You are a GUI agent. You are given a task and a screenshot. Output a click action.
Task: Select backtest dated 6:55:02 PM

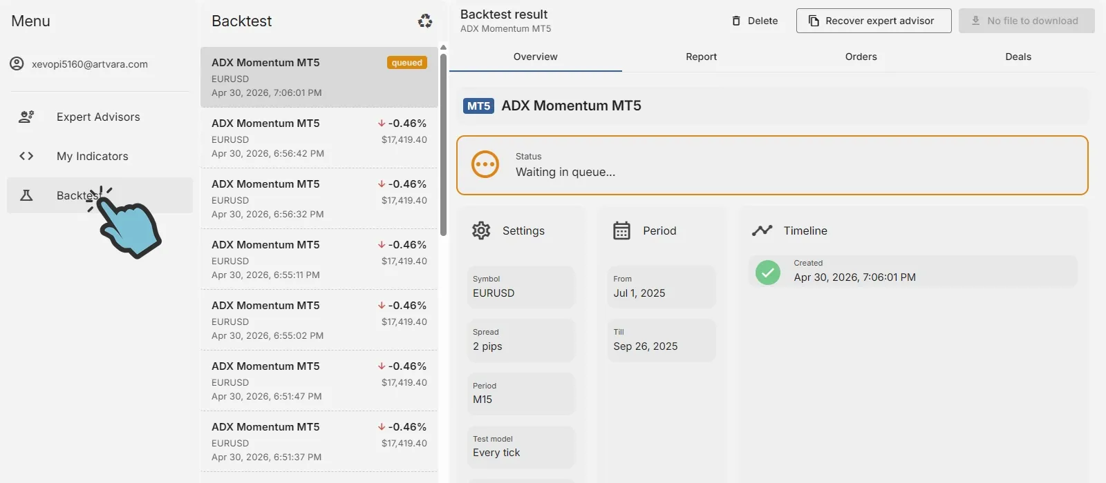[319, 320]
